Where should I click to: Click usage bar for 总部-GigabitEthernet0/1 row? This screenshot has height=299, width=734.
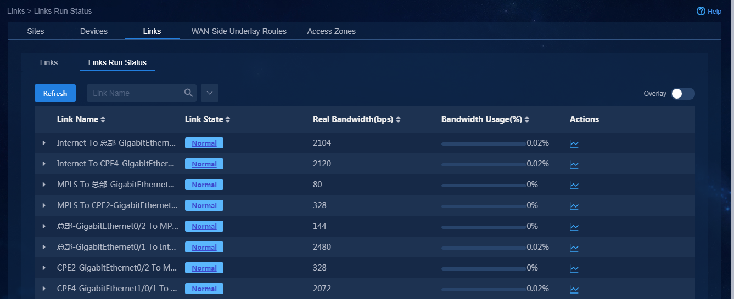coord(483,248)
